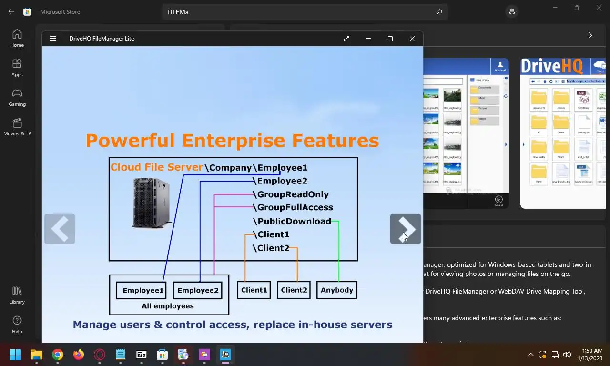Open Home in the Store sidebar
The height and width of the screenshot is (366, 610).
pos(17,38)
